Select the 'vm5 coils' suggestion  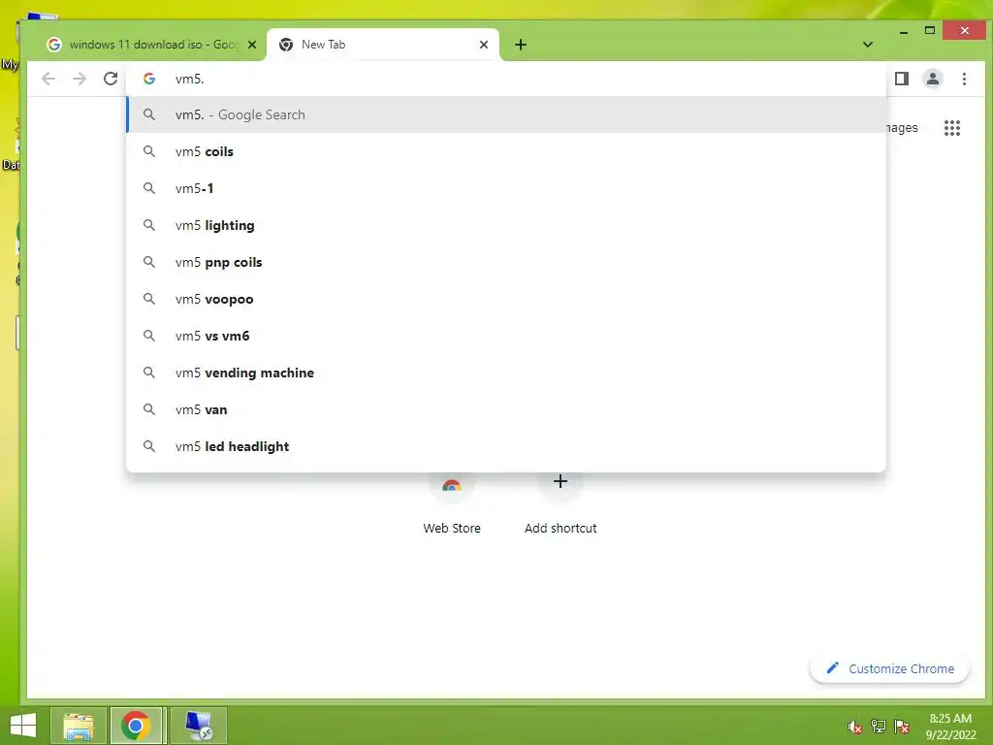click(506, 151)
